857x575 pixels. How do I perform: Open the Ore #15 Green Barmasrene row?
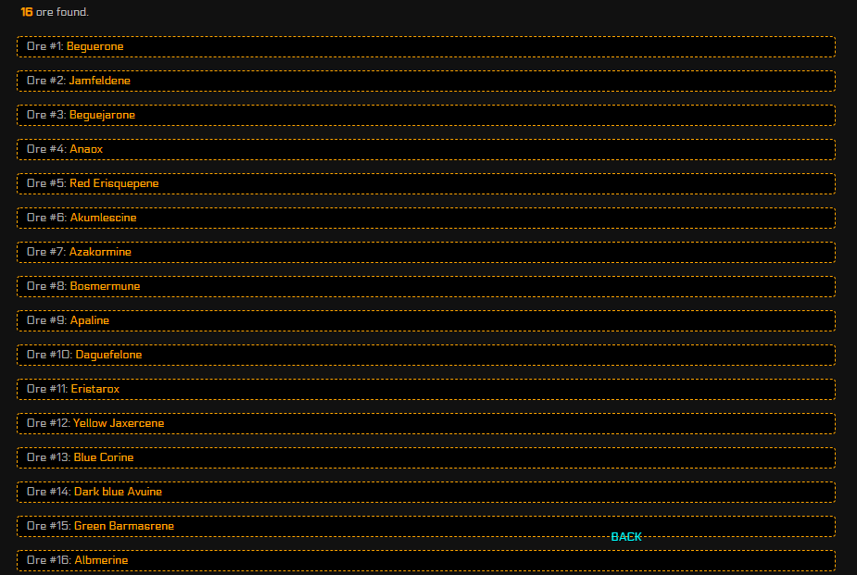426,527
